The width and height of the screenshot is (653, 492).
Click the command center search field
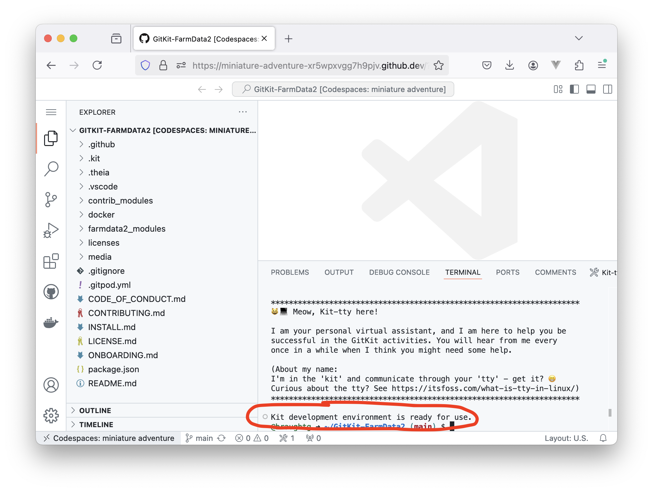pos(343,89)
